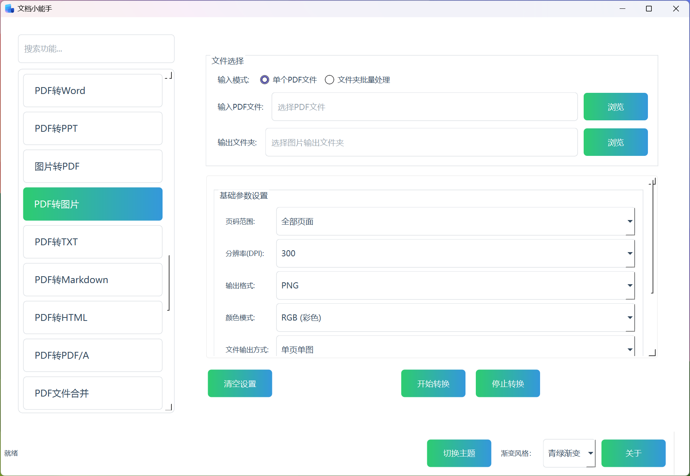
Task: Click 浏览 button for input PDF file
Action: 615,107
